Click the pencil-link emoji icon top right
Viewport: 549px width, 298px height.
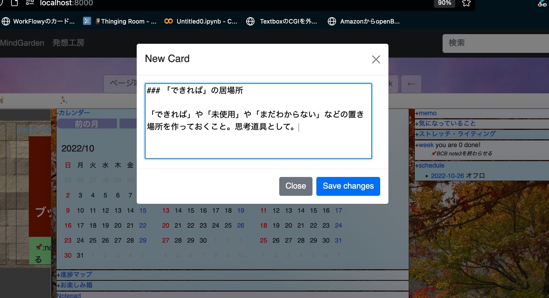pos(542,4)
